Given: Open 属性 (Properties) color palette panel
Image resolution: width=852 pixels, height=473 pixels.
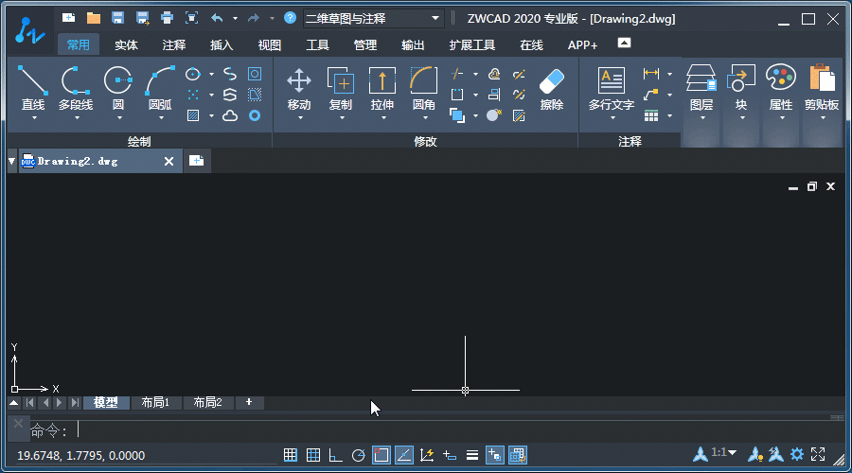Looking at the screenshot, I should click(781, 89).
